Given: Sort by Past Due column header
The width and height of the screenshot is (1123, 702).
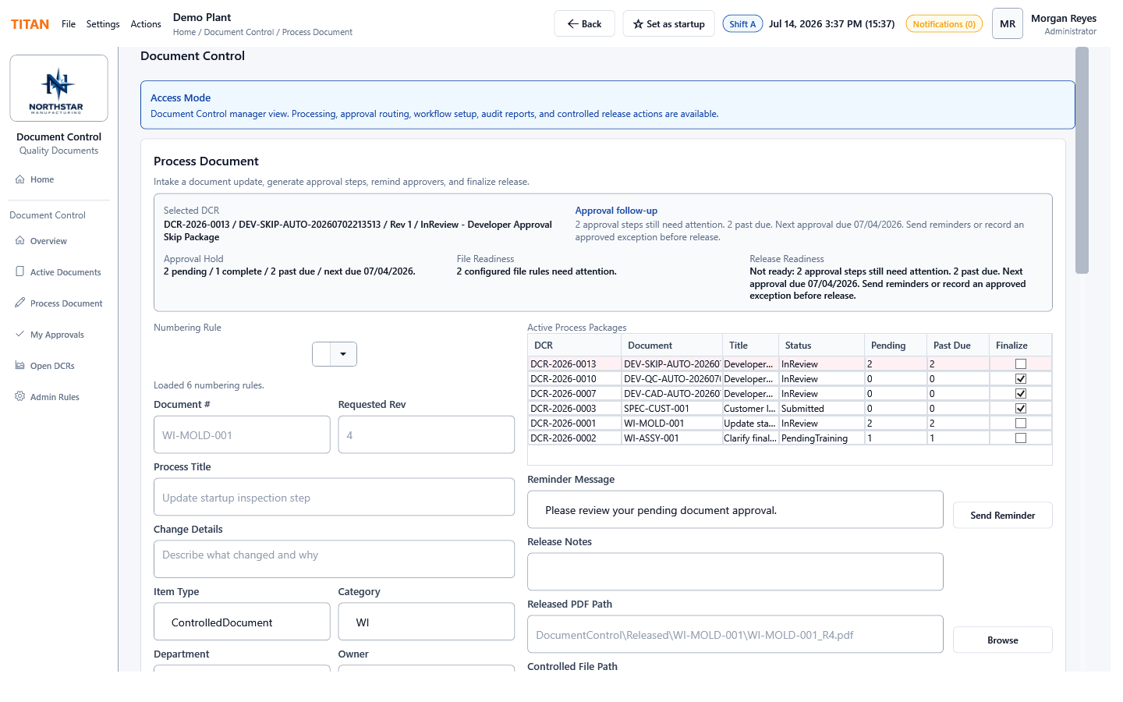Looking at the screenshot, I should coord(958,346).
